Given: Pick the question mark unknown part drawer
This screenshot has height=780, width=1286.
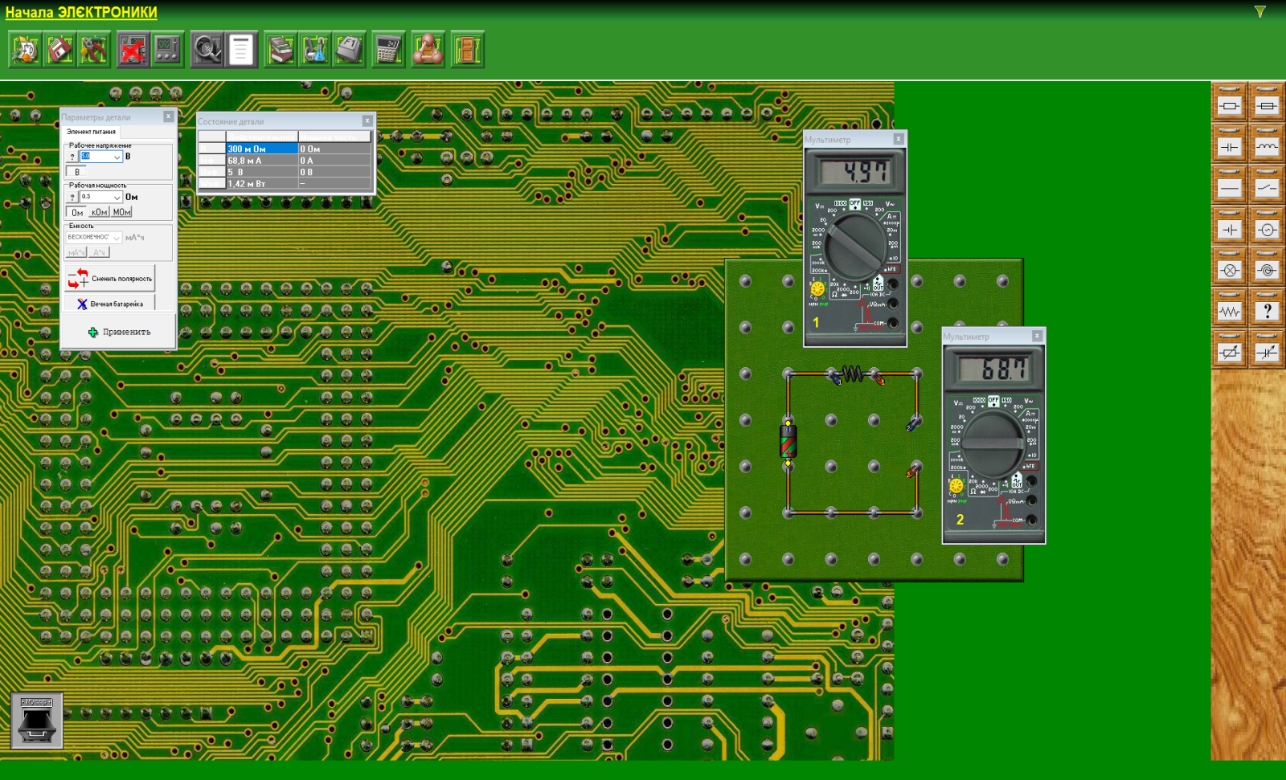Looking at the screenshot, I should tap(1267, 308).
